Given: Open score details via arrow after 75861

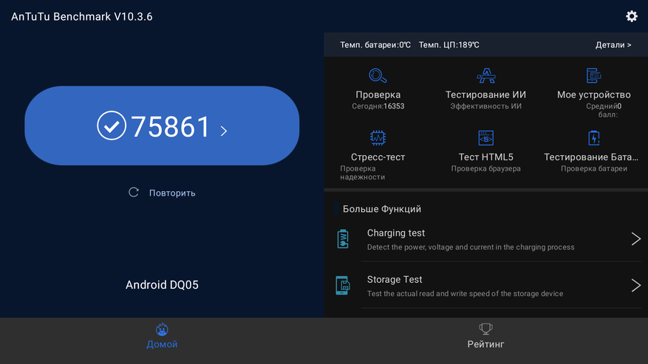Looking at the screenshot, I should pos(224,131).
